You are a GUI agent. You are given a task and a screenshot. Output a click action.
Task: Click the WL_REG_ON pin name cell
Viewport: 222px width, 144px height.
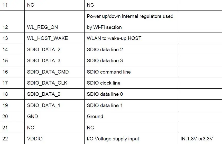54,22
